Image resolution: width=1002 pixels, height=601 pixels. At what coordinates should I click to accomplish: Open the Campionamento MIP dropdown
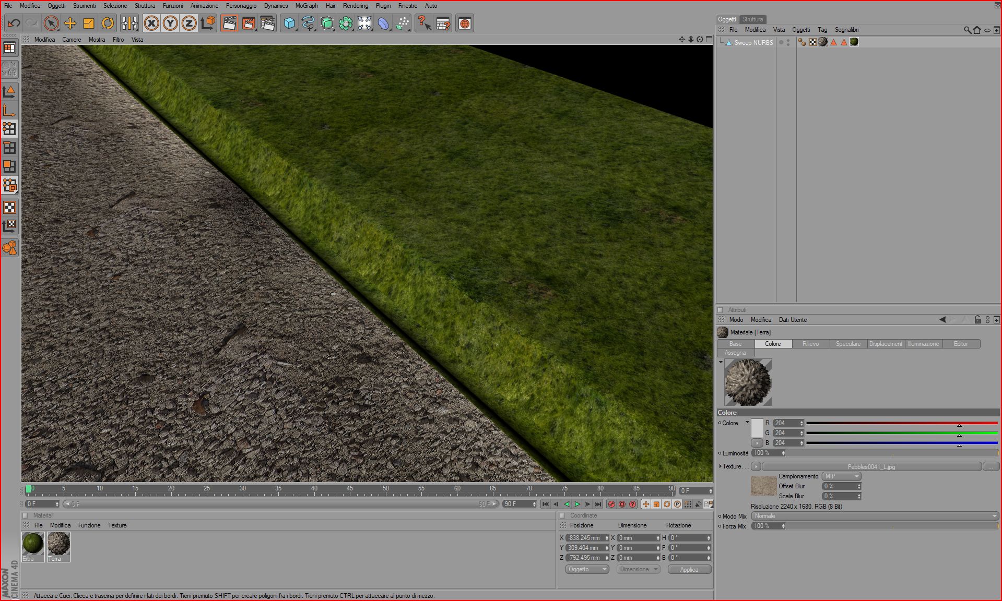[841, 476]
